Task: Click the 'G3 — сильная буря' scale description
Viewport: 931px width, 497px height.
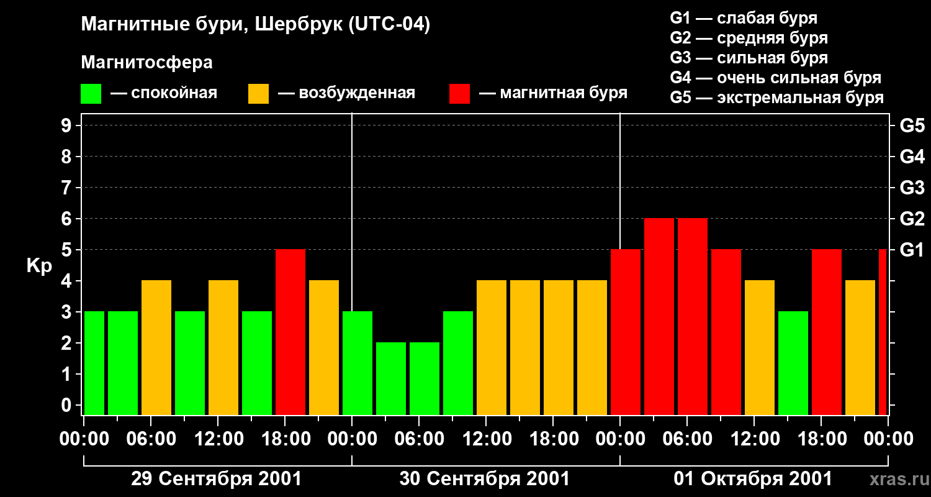Action: click(749, 58)
